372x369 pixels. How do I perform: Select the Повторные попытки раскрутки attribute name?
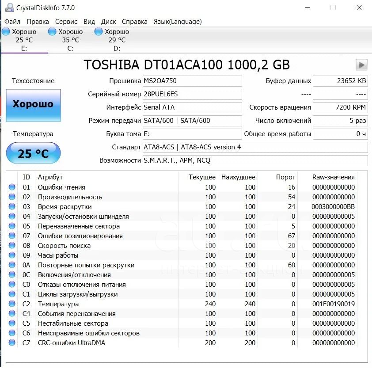click(86, 265)
